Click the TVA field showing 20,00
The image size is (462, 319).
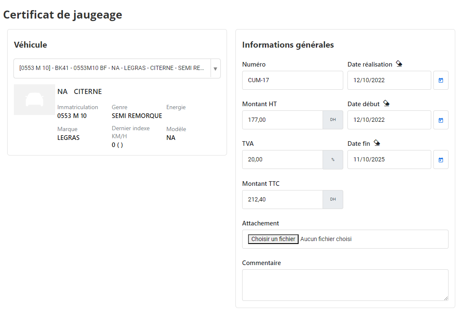click(283, 159)
